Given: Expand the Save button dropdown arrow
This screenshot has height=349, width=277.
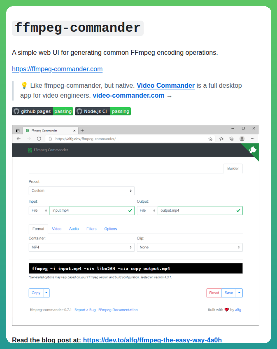Looking at the screenshot, I should [x=239, y=293].
